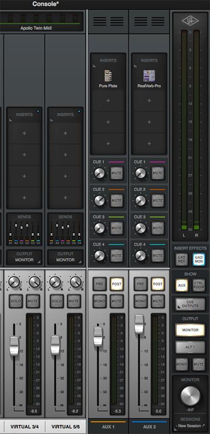
Task: Mute CUE 1 send on AUX 1
Action: pyautogui.click(x=116, y=173)
